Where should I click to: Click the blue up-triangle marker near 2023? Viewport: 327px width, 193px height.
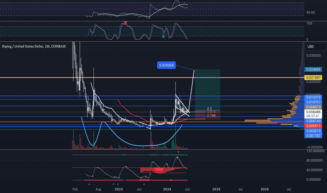[118, 184]
